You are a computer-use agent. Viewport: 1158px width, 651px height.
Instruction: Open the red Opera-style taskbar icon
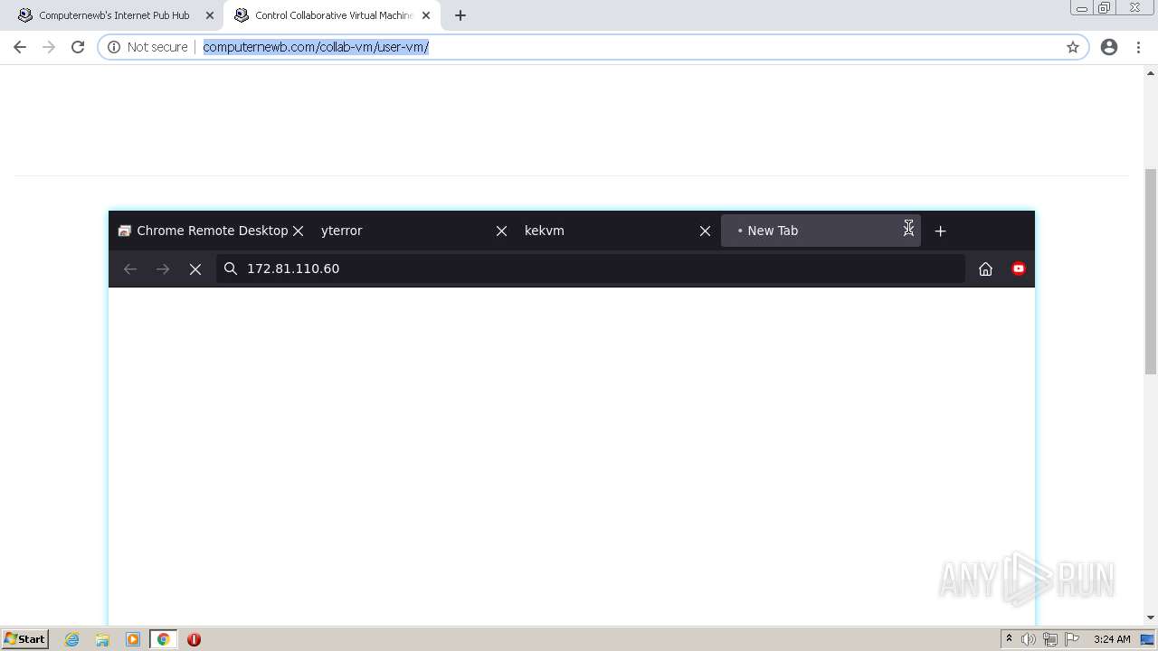point(194,639)
